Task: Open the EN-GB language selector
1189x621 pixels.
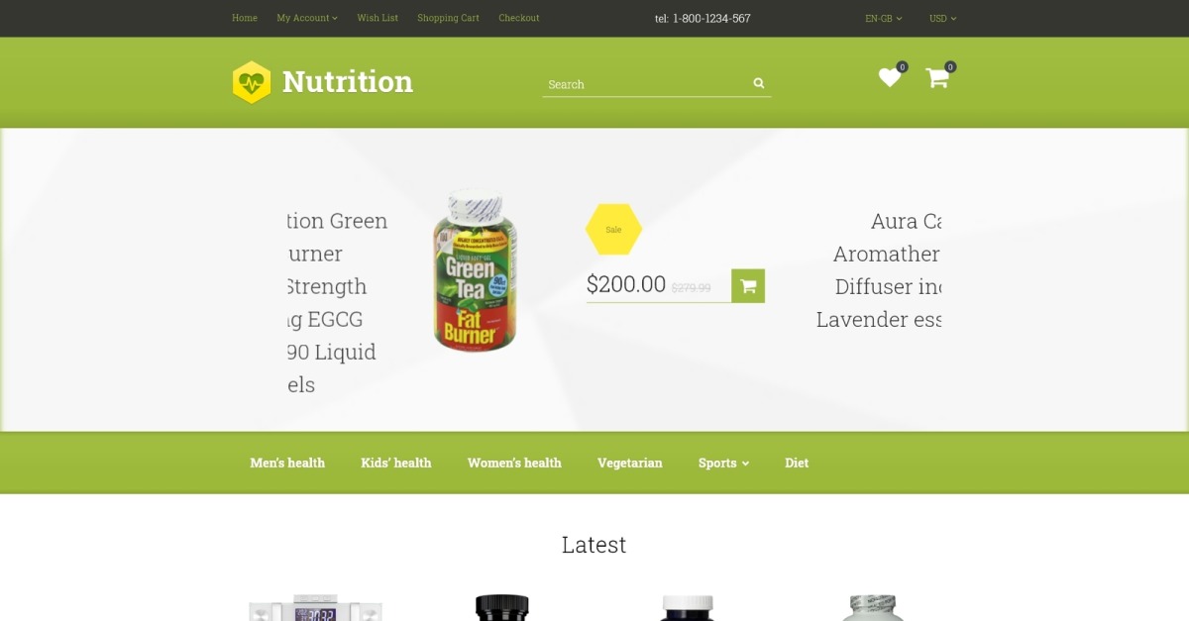Action: (884, 18)
